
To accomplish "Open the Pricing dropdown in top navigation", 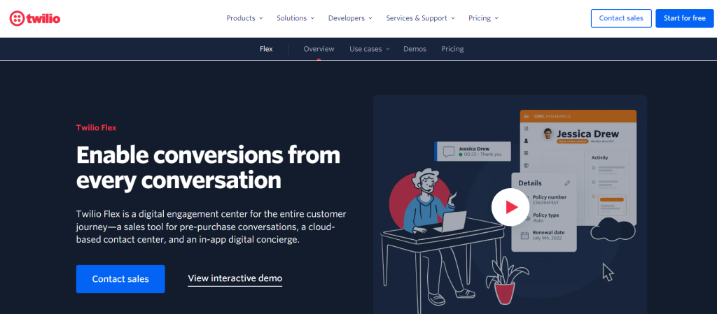I will 483,18.
